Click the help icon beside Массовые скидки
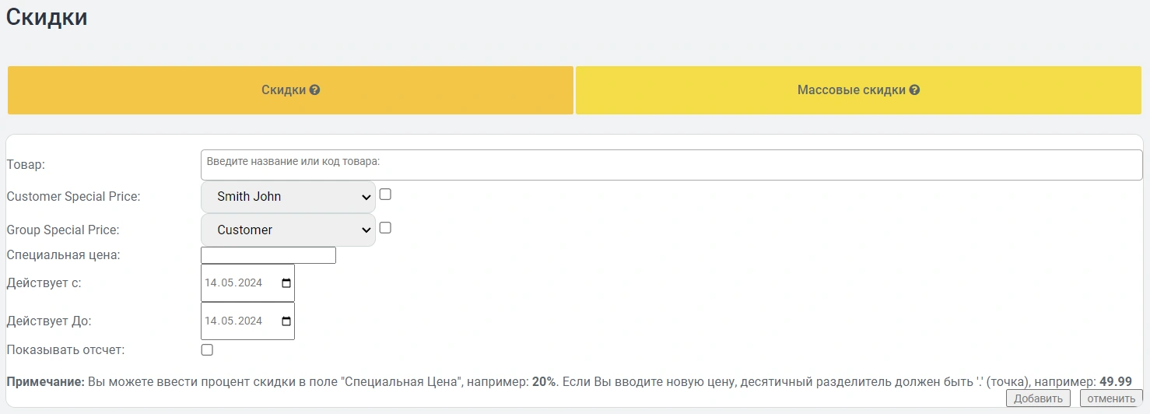Viewport: 1150px width, 414px height. pyautogui.click(x=915, y=90)
